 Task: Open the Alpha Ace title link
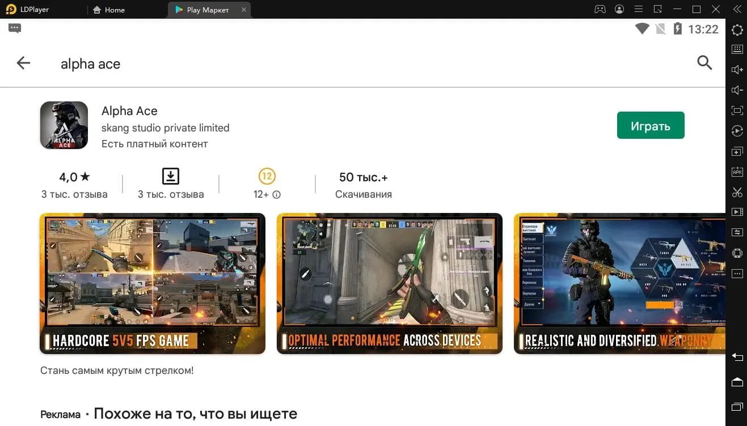coord(129,111)
